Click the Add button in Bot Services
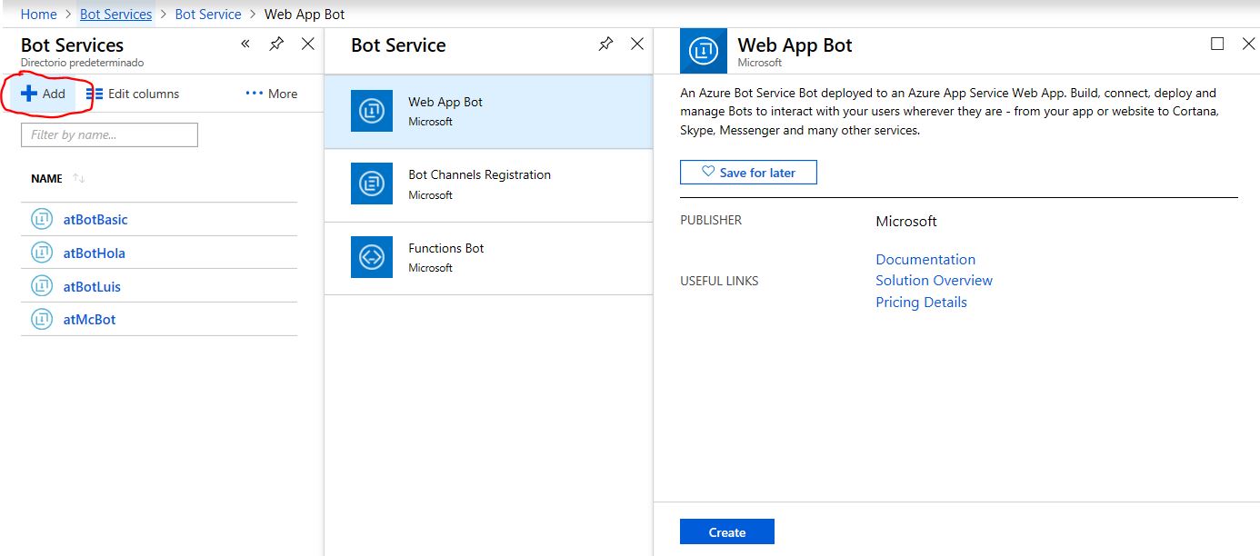This screenshot has width=1260, height=556. click(x=44, y=94)
